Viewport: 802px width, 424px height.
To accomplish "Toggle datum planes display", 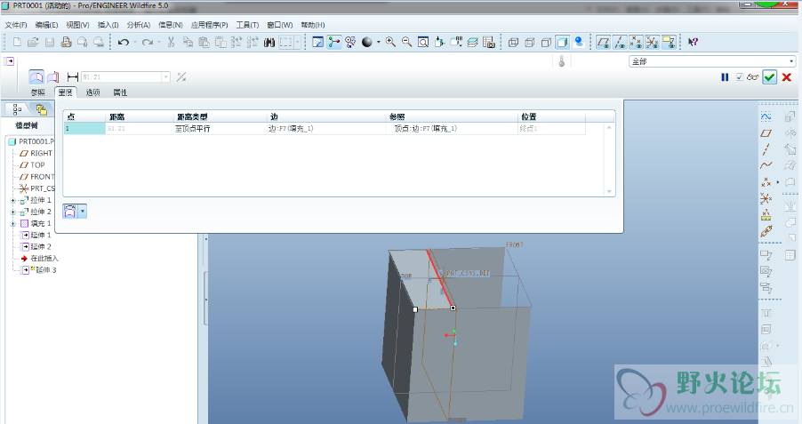I will [x=603, y=43].
